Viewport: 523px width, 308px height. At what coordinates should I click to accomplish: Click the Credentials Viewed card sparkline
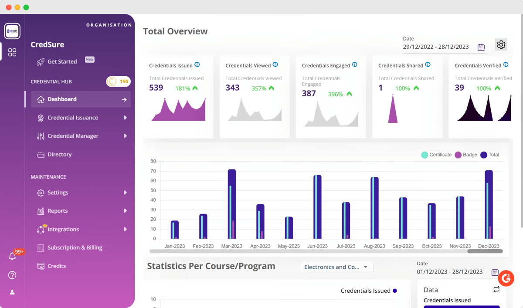click(255, 109)
